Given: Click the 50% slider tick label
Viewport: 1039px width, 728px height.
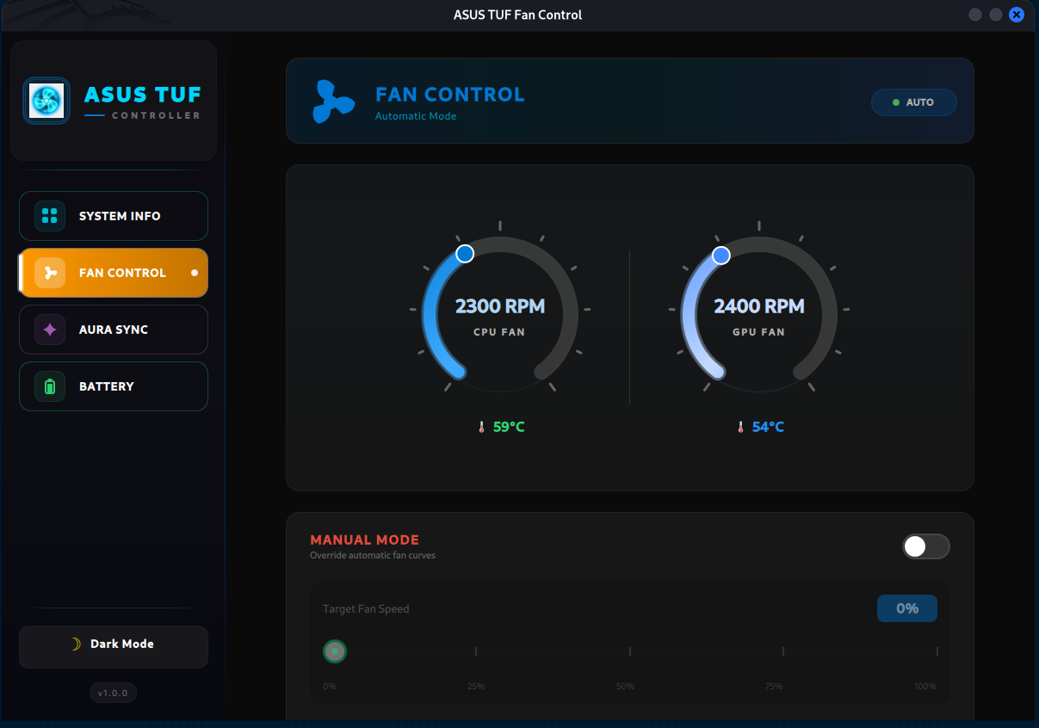Looking at the screenshot, I should click(626, 687).
